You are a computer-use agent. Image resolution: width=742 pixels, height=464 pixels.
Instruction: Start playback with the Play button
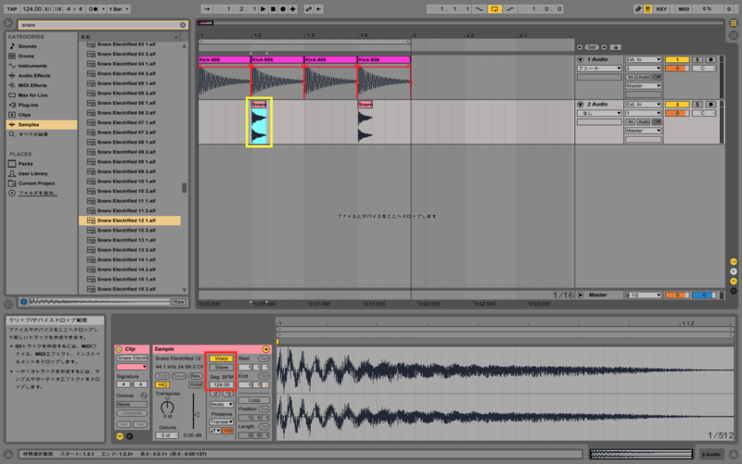click(263, 9)
